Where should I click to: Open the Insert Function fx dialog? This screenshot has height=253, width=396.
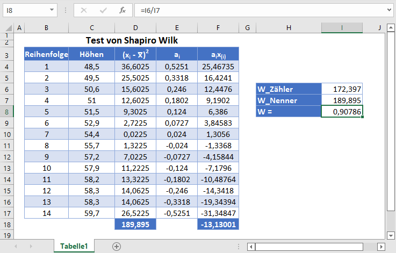123,10
